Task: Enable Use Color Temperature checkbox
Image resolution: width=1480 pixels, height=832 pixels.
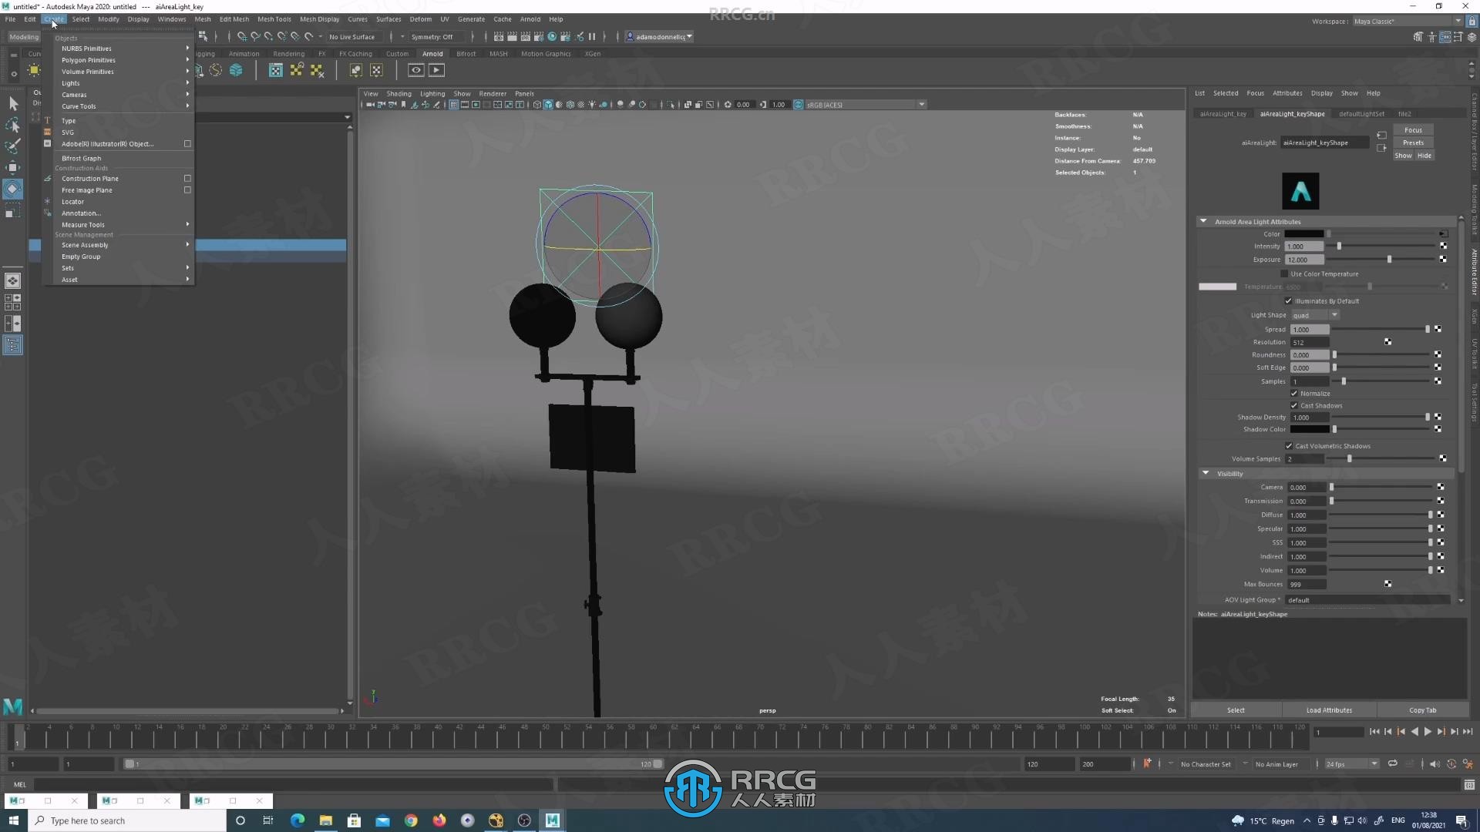Action: pos(1284,273)
